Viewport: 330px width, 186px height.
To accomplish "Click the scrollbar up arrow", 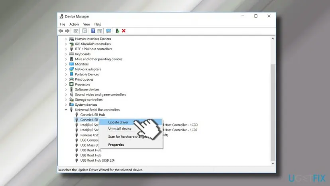I will (273, 39).
